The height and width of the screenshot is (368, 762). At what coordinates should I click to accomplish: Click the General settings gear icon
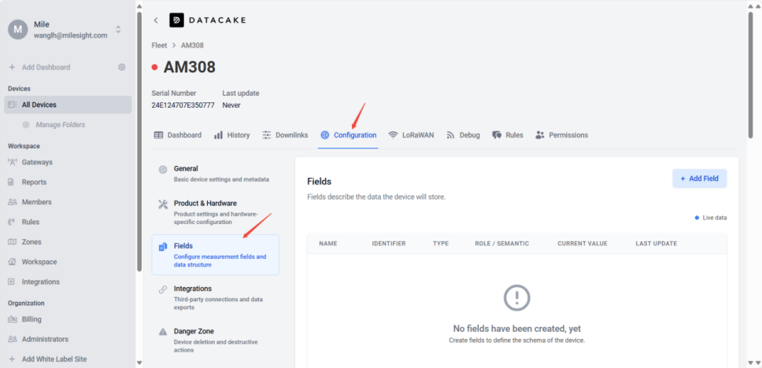click(163, 169)
